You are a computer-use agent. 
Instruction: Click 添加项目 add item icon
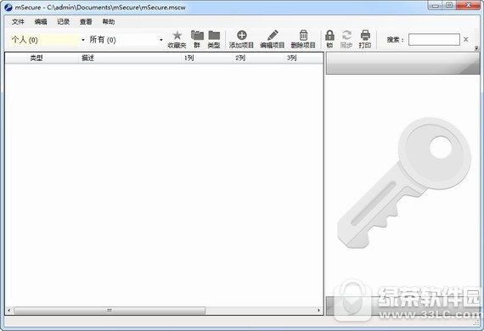coord(241,39)
